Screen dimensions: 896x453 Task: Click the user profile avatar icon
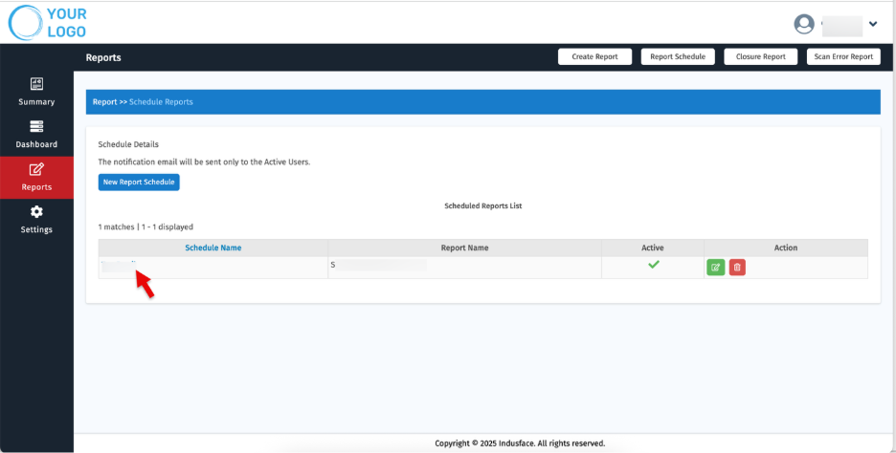804,24
